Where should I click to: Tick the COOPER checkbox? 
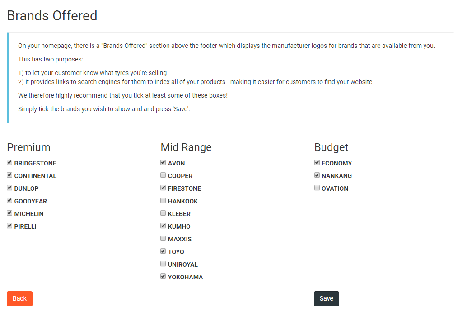[x=163, y=175]
